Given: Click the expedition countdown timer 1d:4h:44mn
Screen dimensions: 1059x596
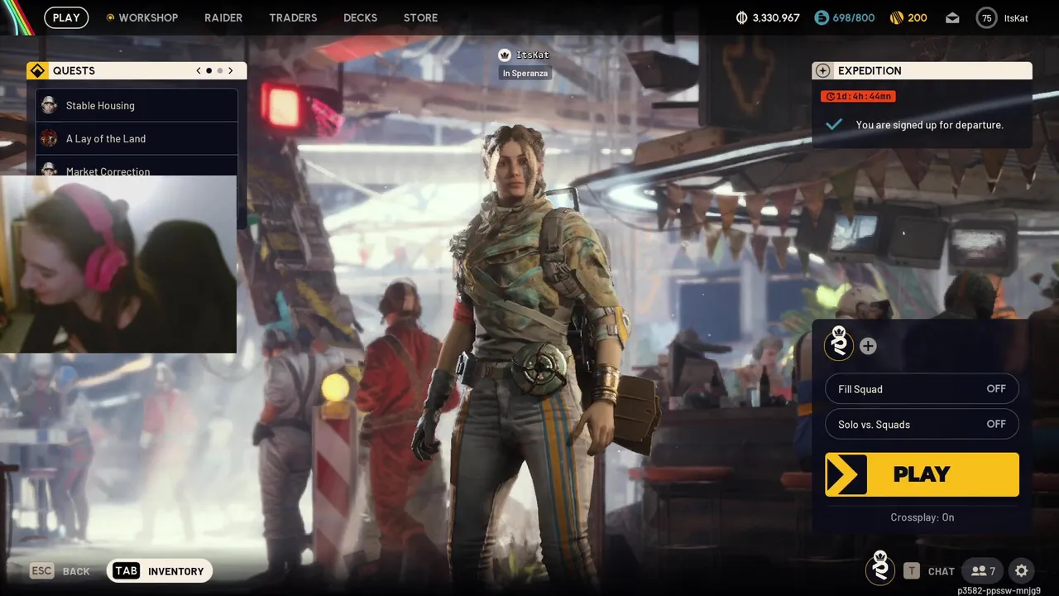Looking at the screenshot, I should (858, 96).
